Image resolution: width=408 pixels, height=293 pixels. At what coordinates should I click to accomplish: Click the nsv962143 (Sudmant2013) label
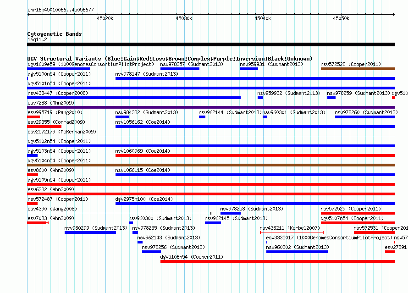pyautogui.click(x=169, y=238)
